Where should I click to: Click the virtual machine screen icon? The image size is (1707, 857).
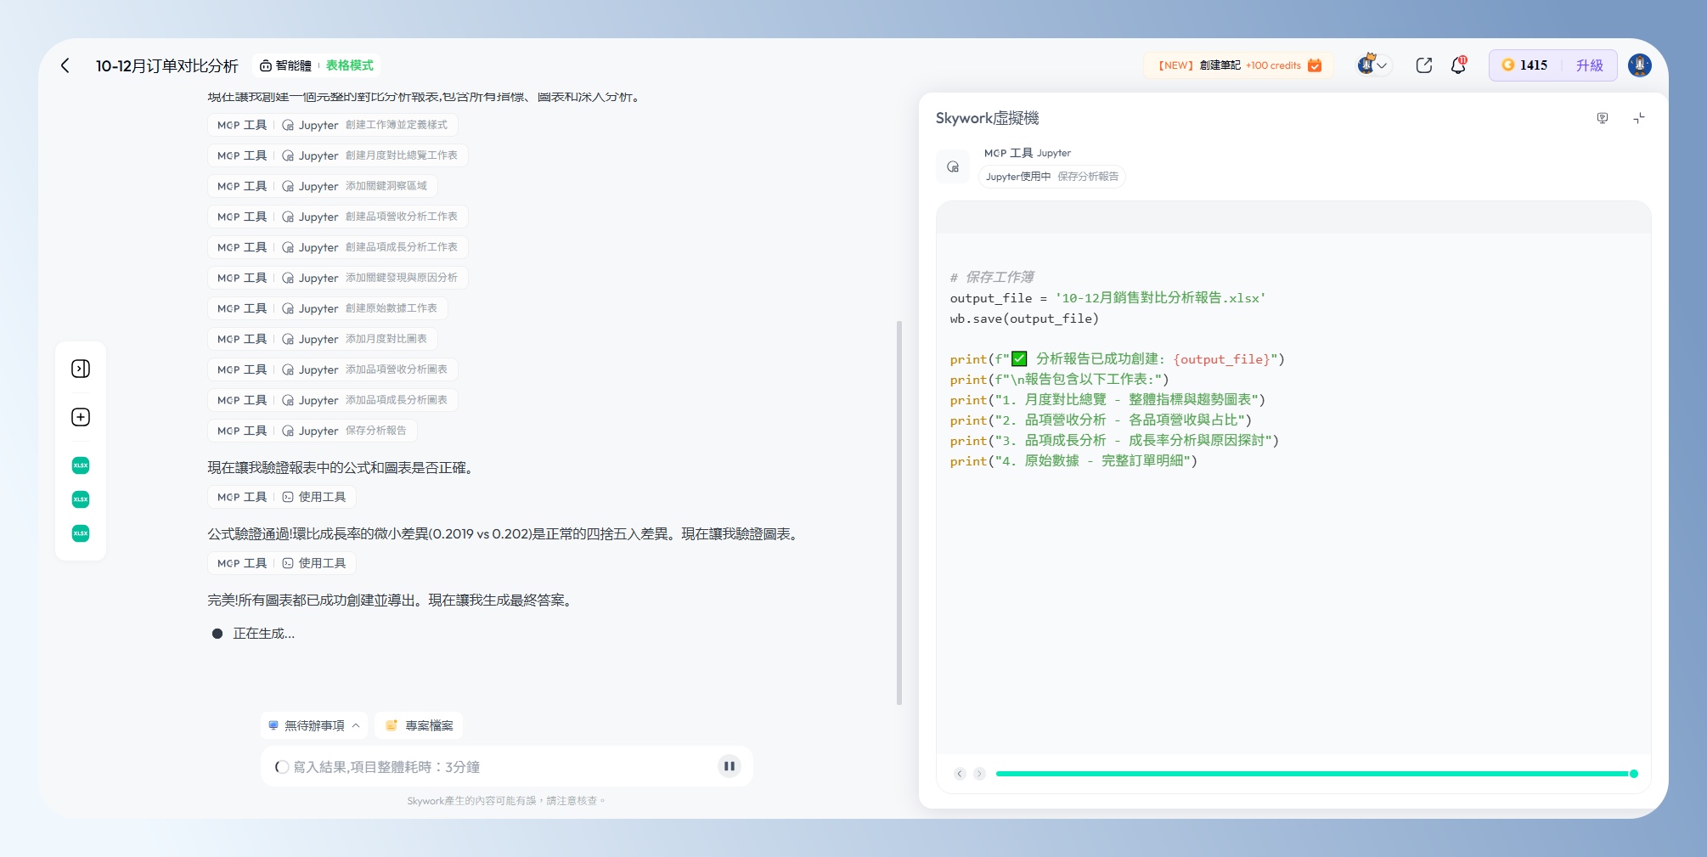[1603, 118]
